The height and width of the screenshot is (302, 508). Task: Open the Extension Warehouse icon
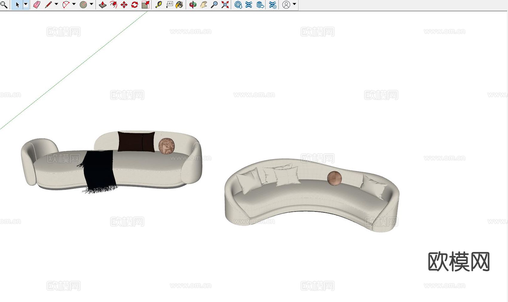249,4
